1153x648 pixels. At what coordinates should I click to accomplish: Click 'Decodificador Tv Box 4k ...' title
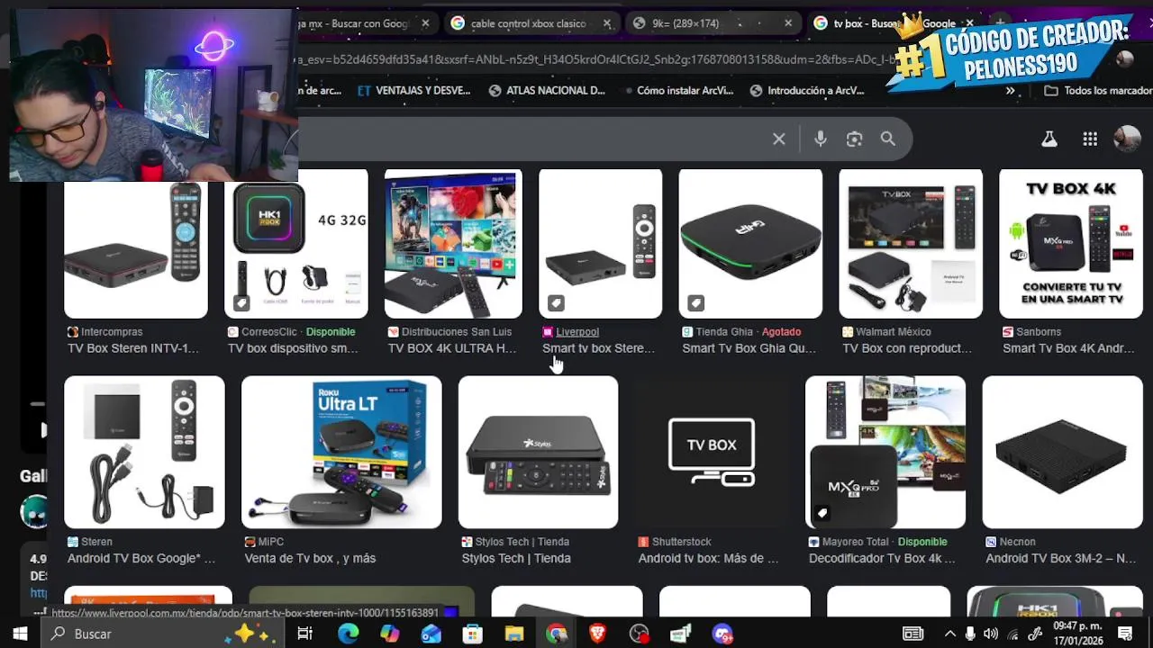882,558
